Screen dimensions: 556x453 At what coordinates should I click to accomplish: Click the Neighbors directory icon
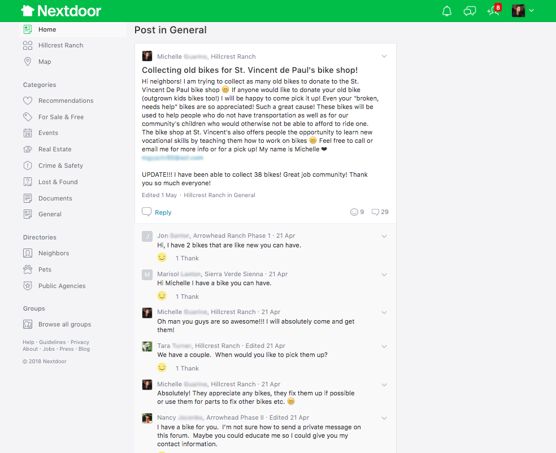click(x=28, y=253)
